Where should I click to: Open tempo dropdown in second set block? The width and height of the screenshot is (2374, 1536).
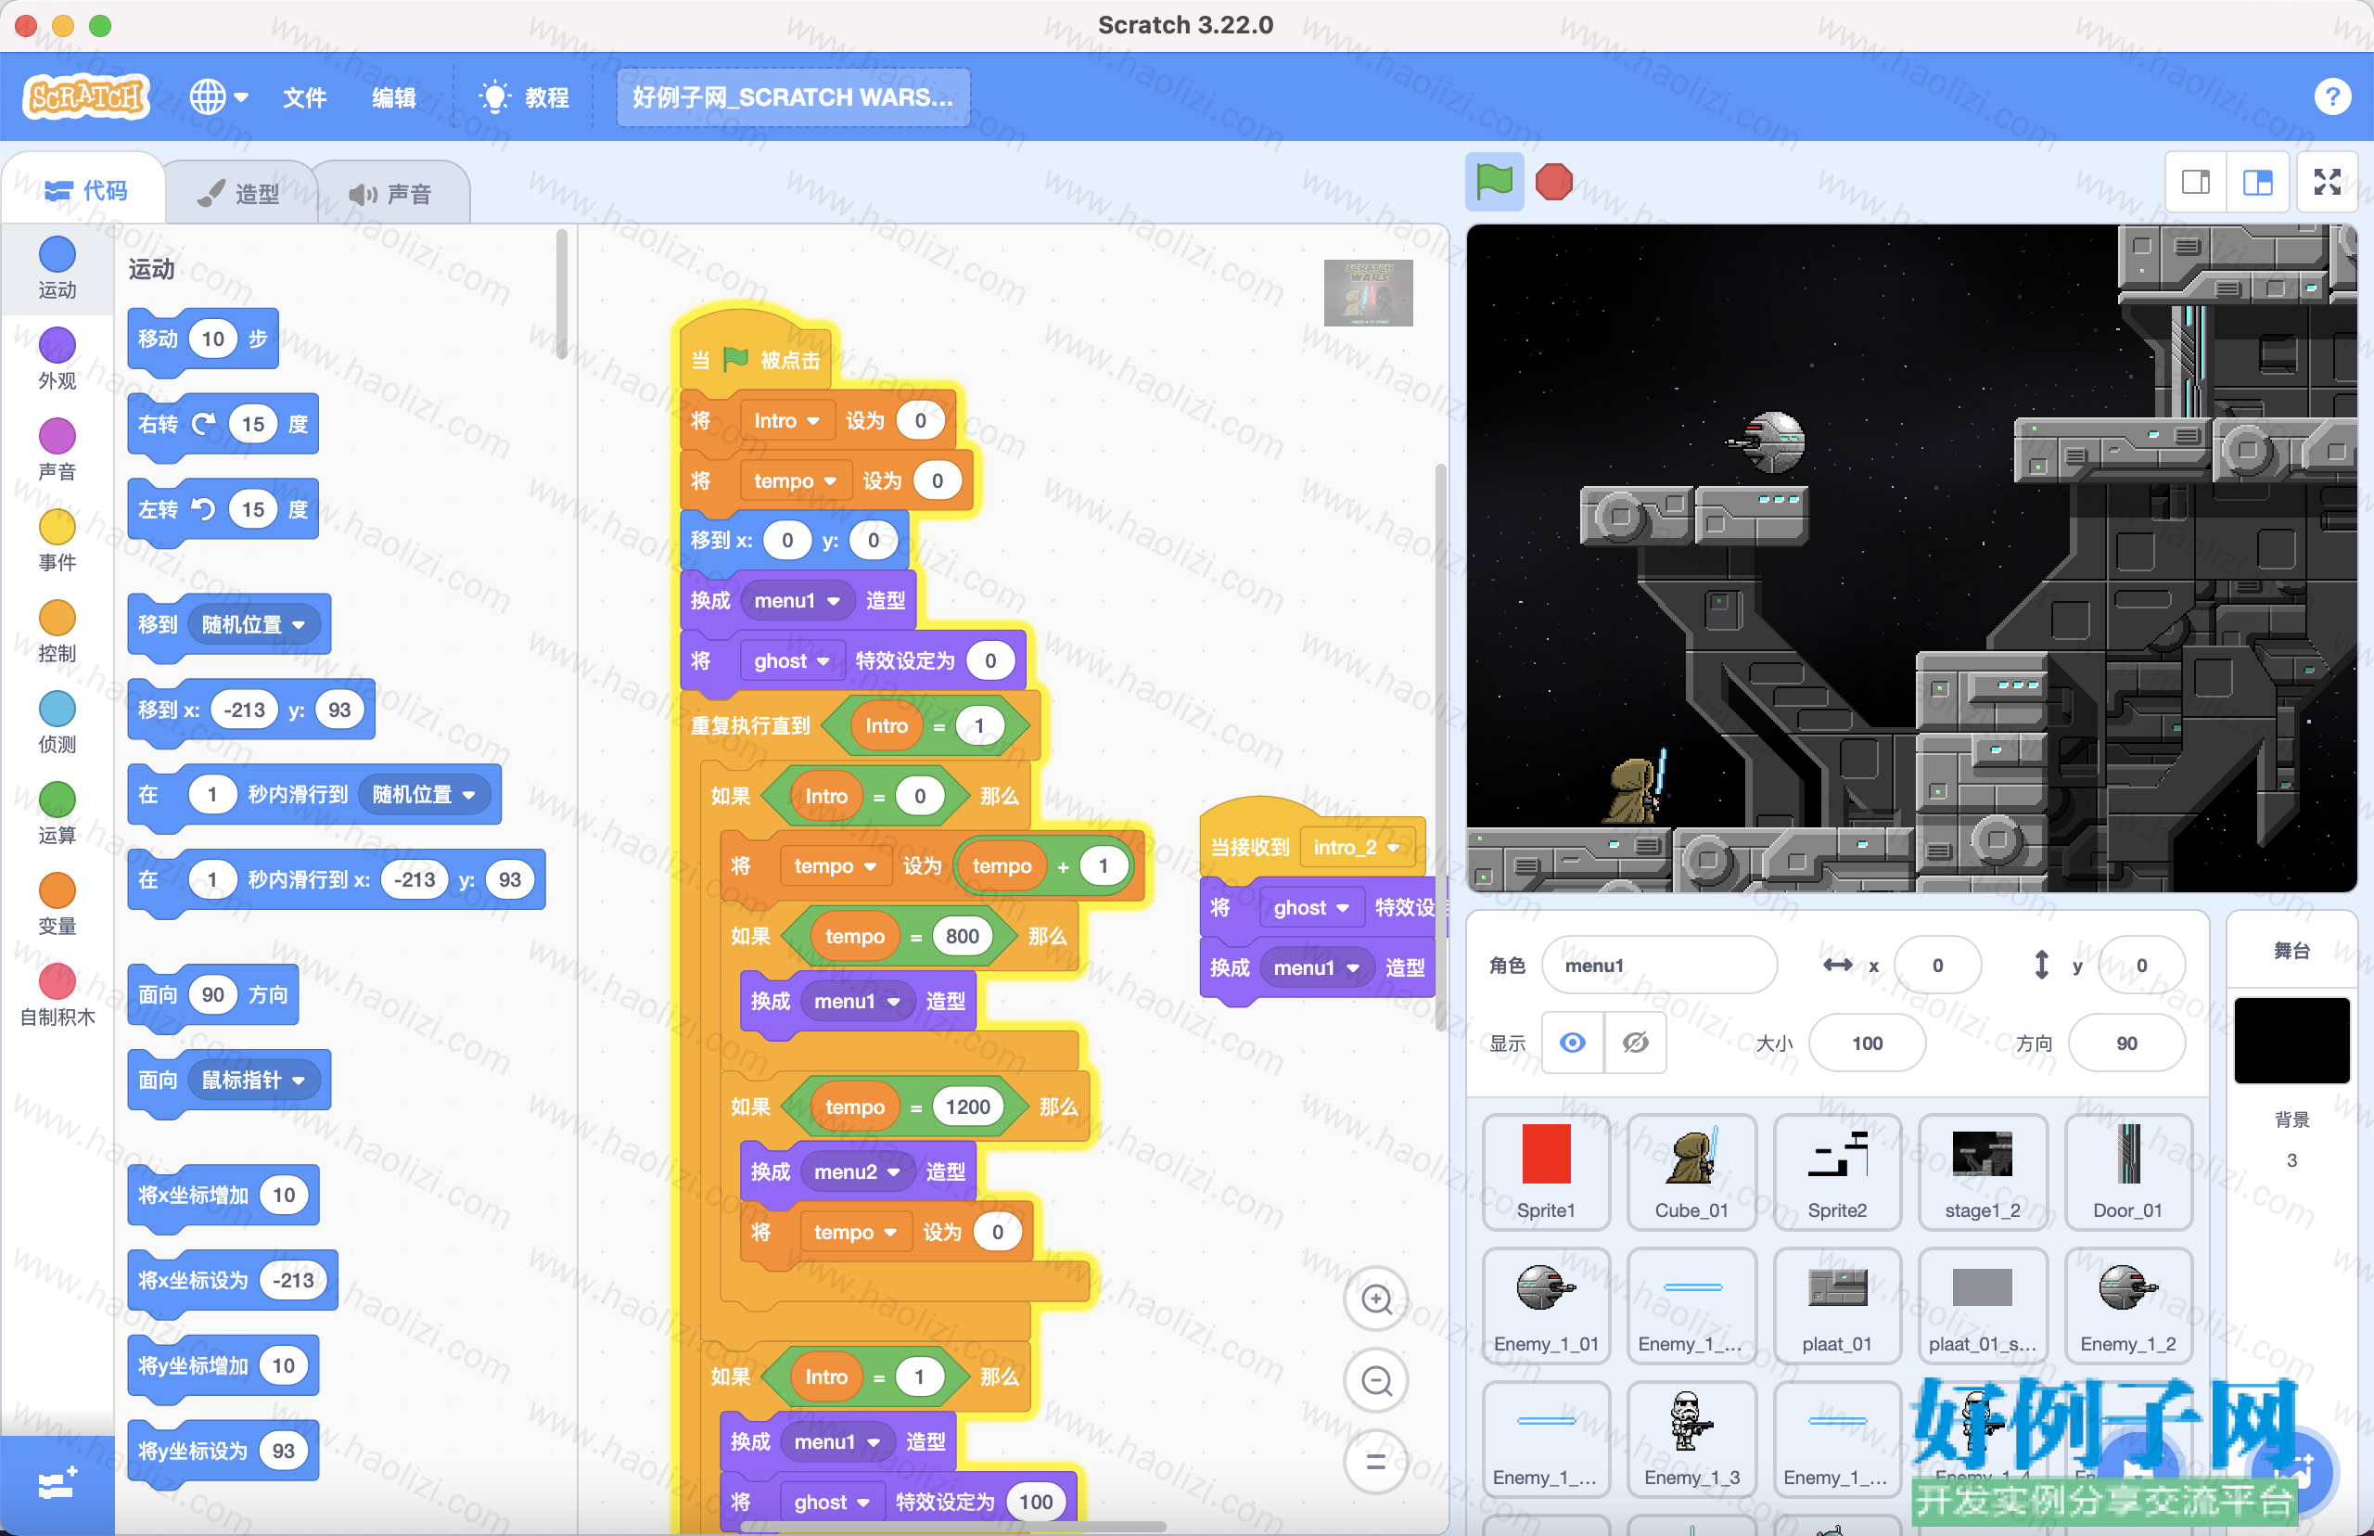pyautogui.click(x=795, y=480)
